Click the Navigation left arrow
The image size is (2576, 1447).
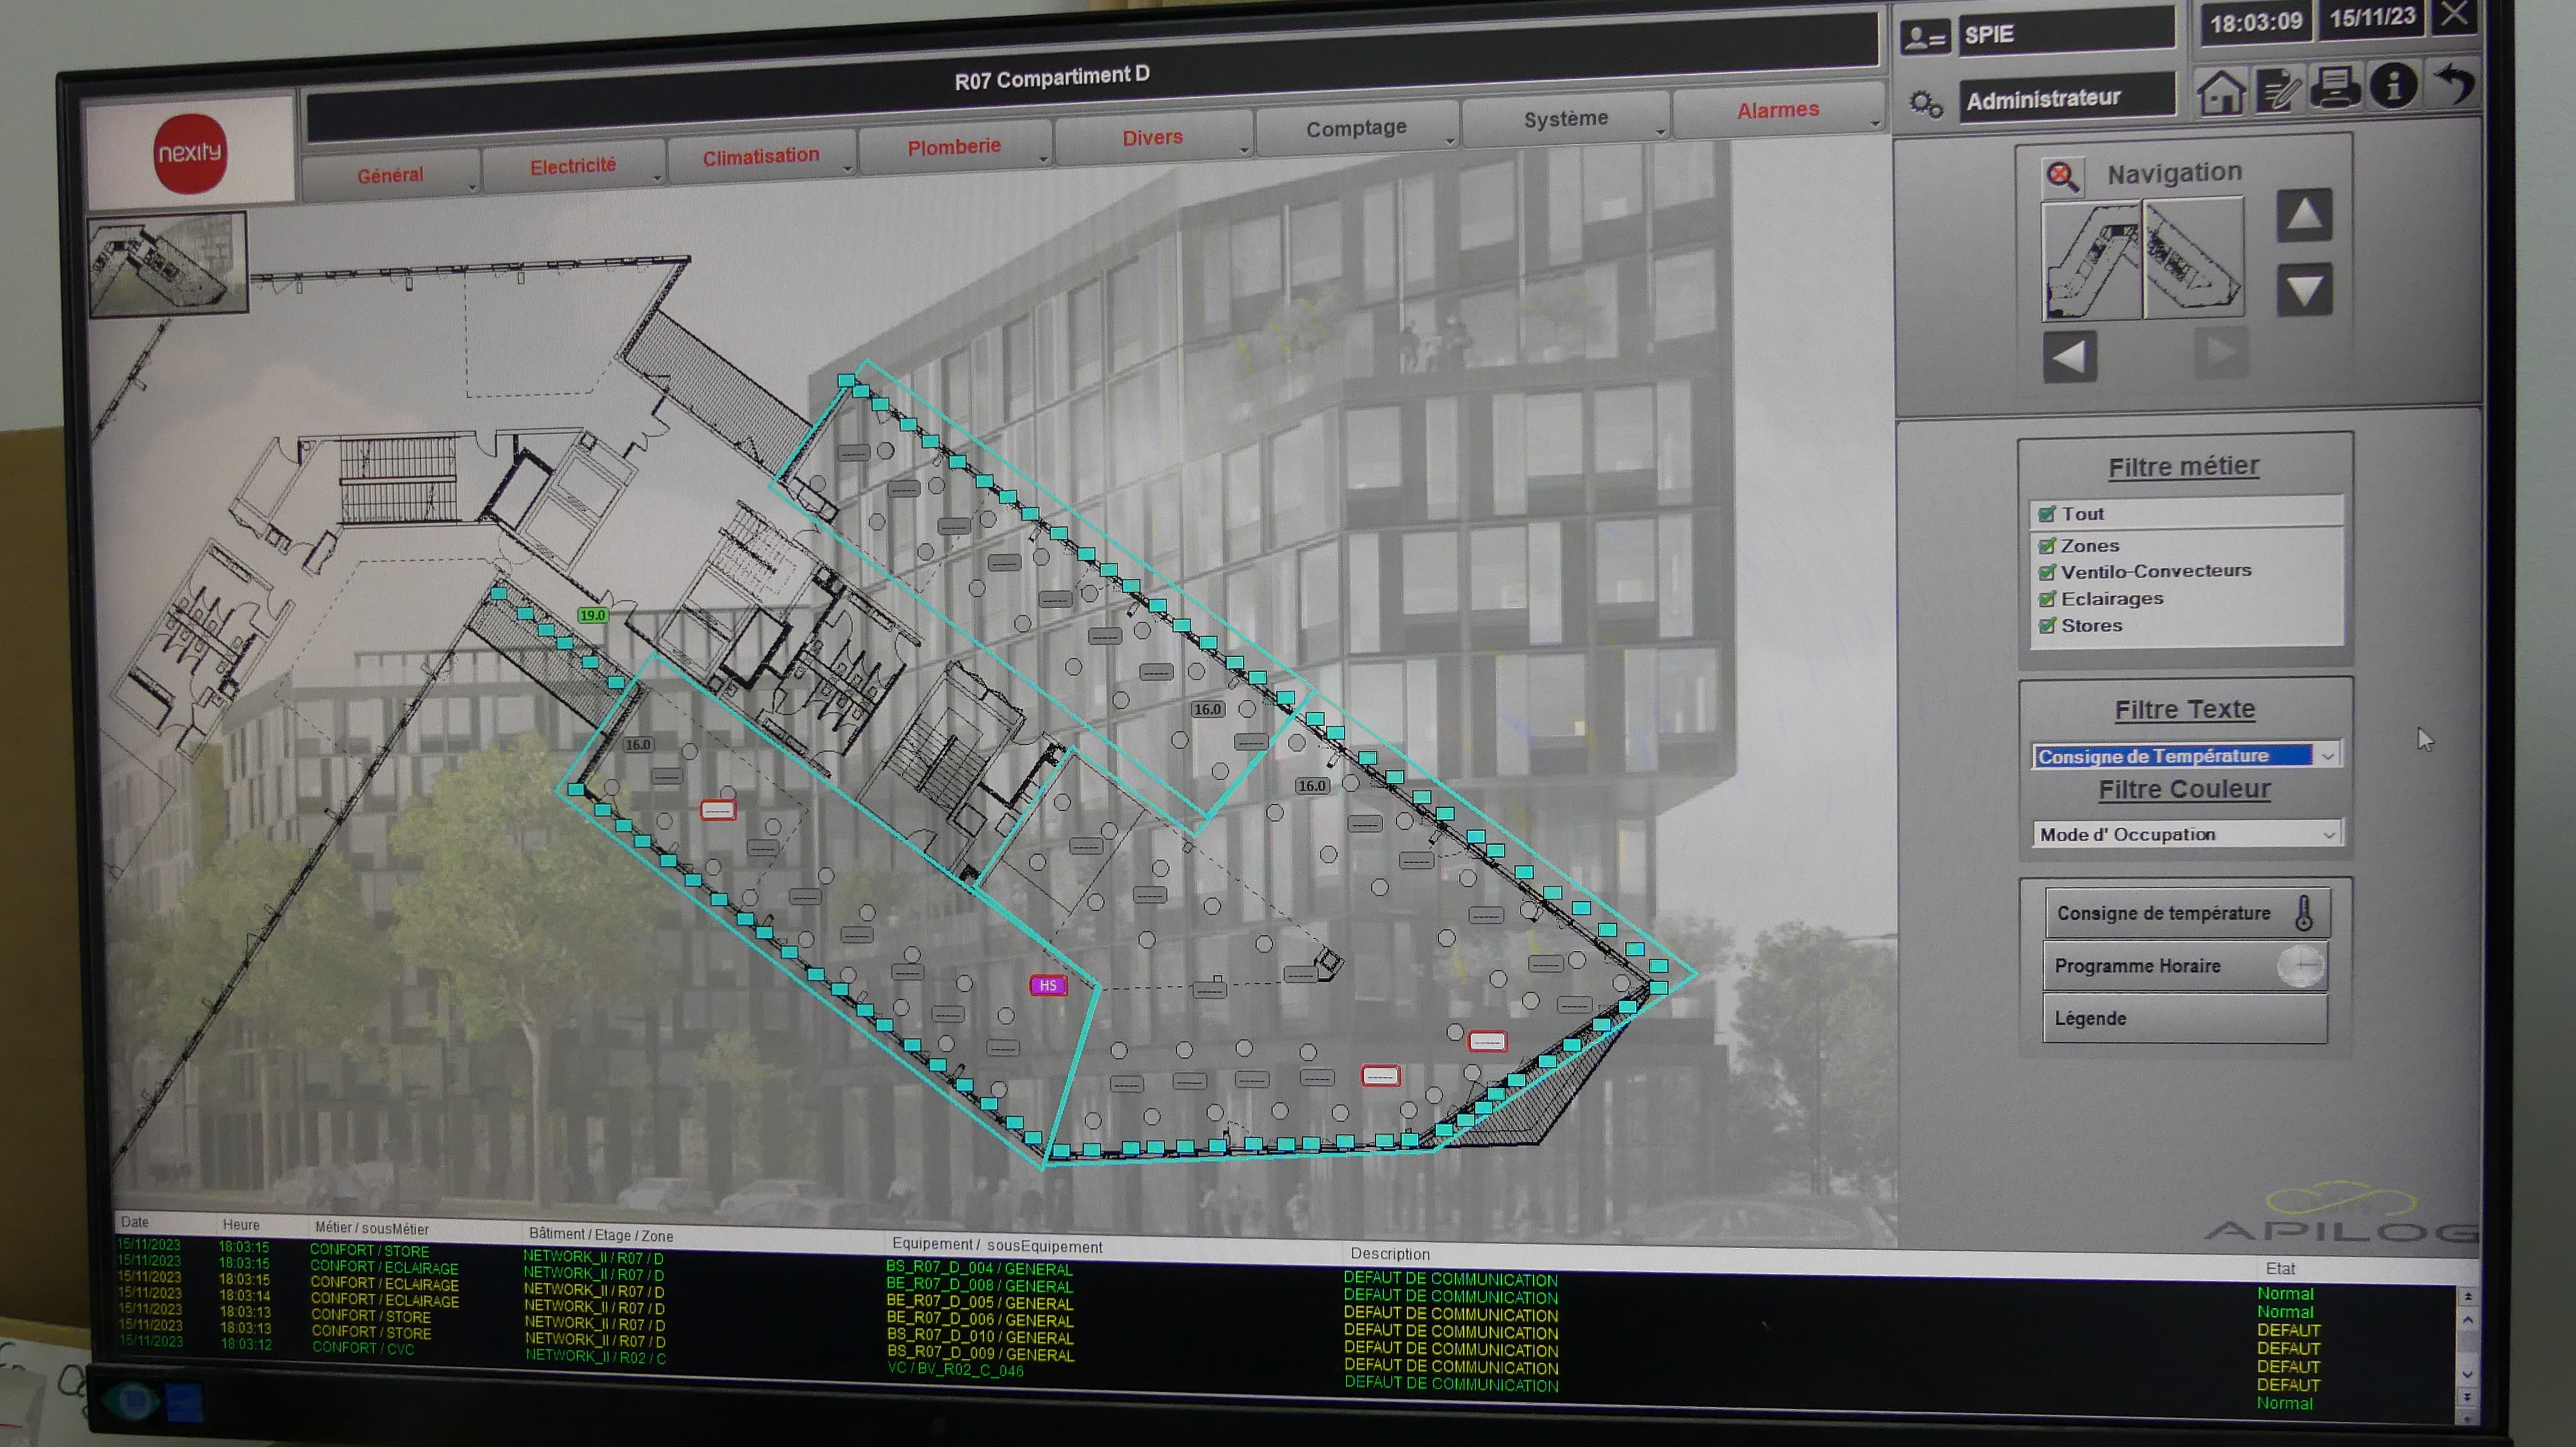2069,357
